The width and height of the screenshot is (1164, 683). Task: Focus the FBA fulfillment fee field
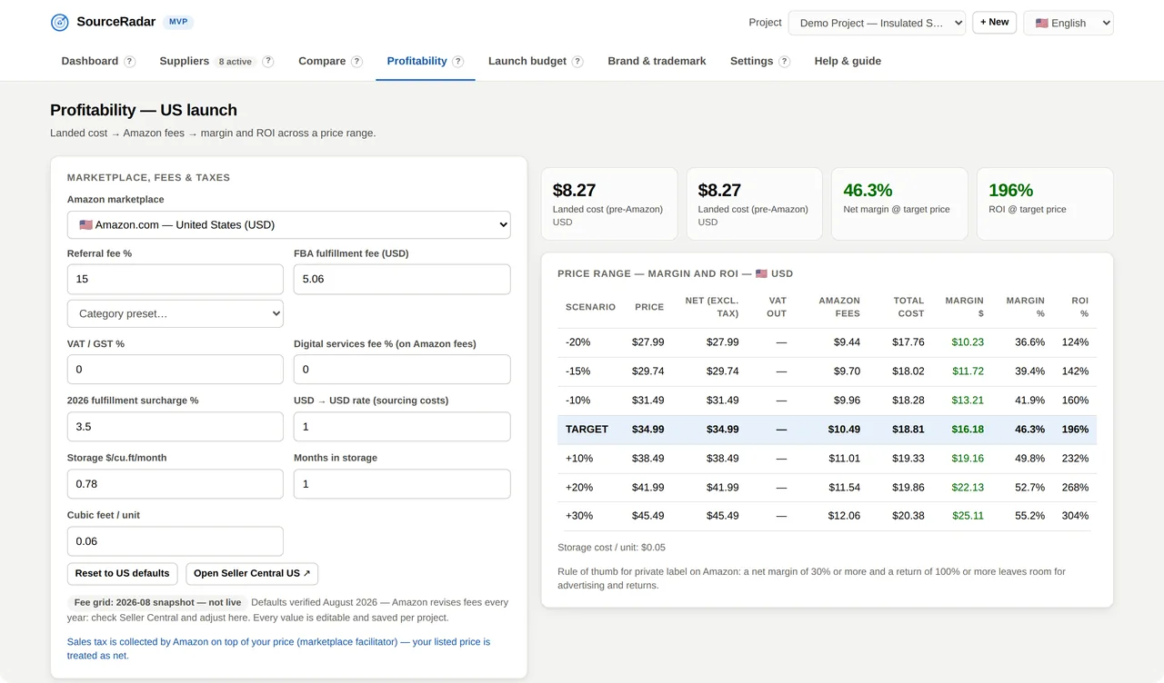click(x=402, y=279)
